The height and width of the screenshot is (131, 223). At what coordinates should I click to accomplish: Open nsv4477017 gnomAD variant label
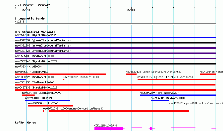point(195,103)
